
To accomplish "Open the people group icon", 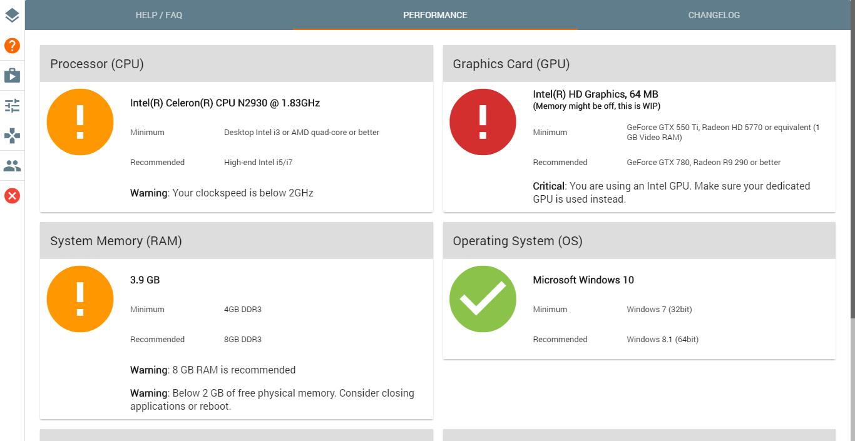I will coord(12,166).
